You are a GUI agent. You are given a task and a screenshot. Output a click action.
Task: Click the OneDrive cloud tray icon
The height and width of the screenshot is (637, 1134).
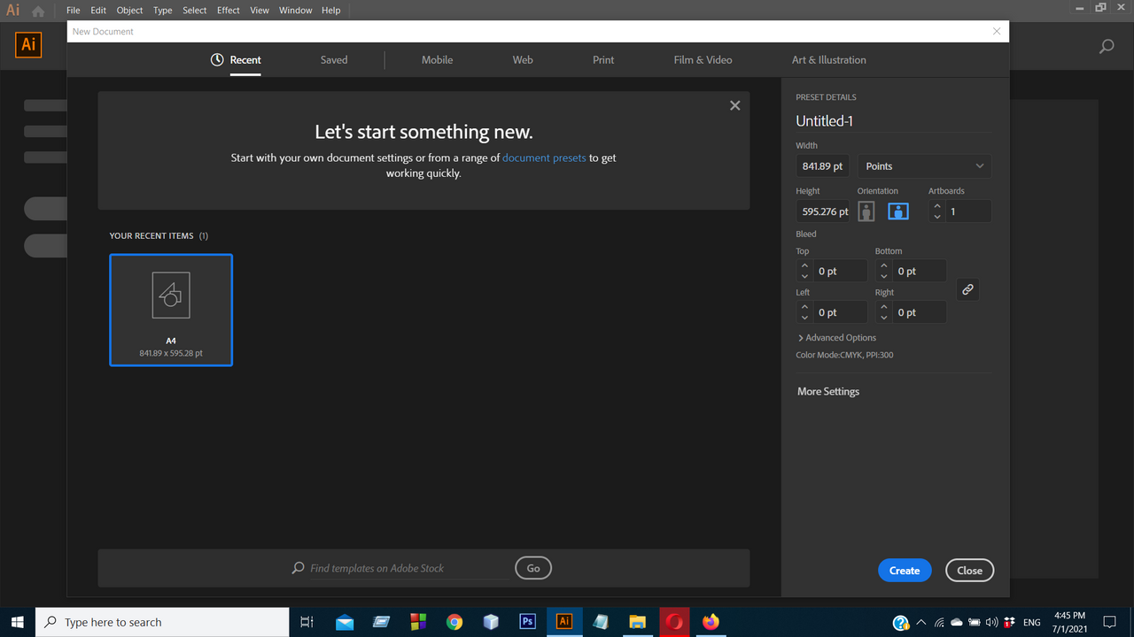click(956, 622)
